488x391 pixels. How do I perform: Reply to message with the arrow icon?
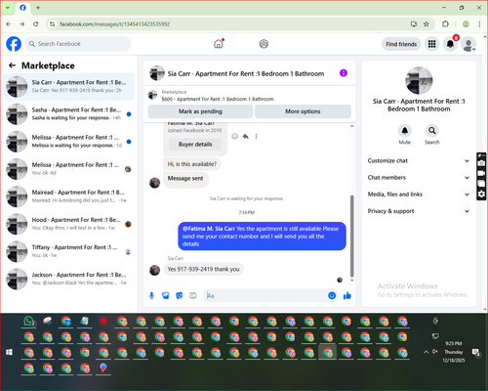246,136
